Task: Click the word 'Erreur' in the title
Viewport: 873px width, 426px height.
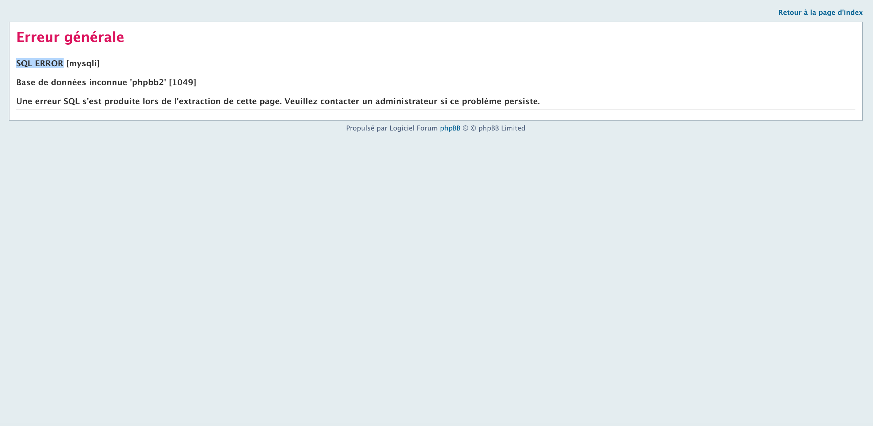Action: coord(38,37)
